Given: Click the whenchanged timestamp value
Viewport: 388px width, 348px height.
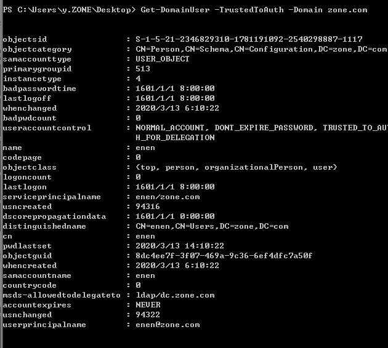Looking at the screenshot, I should [x=177, y=108].
